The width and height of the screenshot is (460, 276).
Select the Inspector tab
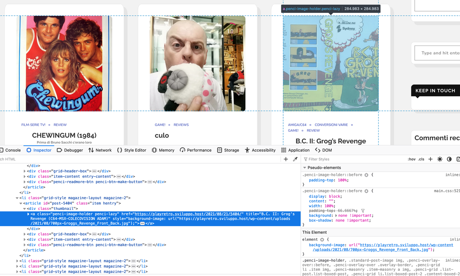(39, 150)
